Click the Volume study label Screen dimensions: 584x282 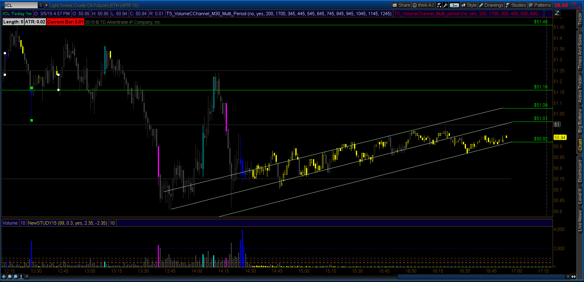[10, 223]
